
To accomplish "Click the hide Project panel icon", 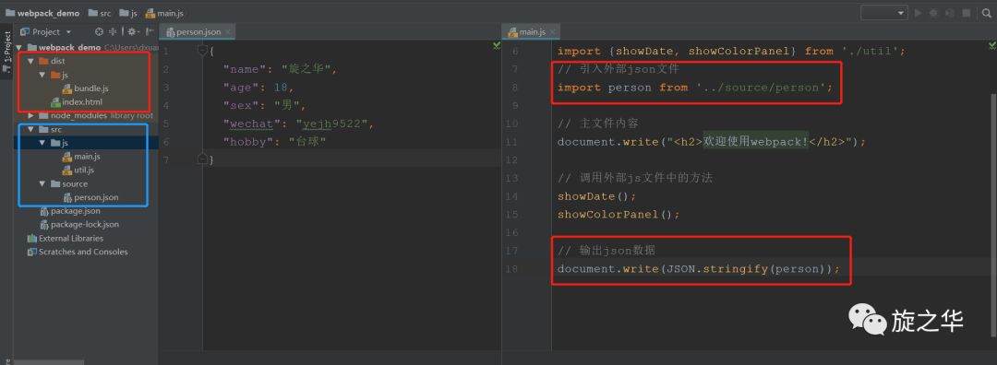I will pos(150,31).
